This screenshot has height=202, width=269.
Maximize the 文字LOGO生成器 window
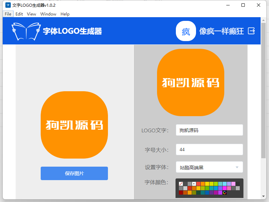click(243, 5)
